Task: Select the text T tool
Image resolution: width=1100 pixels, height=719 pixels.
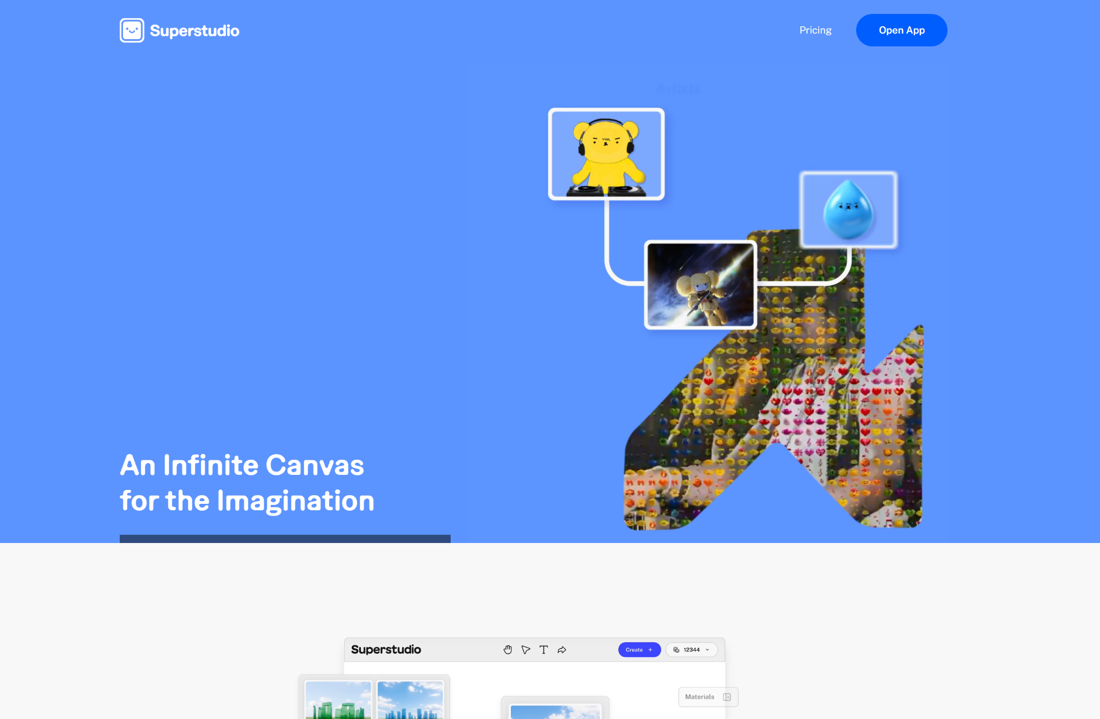Action: (x=544, y=650)
